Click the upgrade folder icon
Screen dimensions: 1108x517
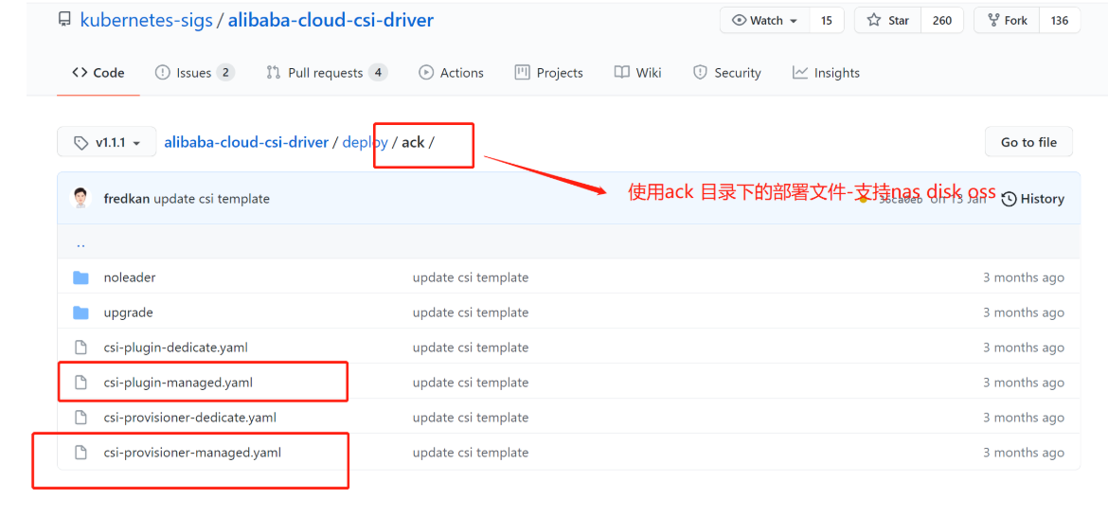81,312
